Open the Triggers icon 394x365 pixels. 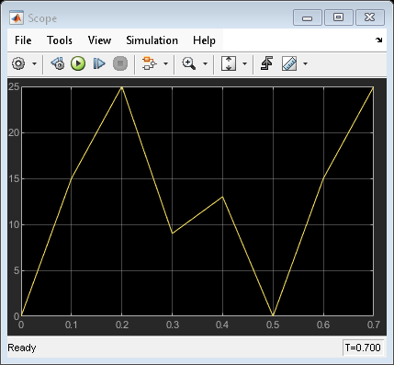tap(266, 63)
